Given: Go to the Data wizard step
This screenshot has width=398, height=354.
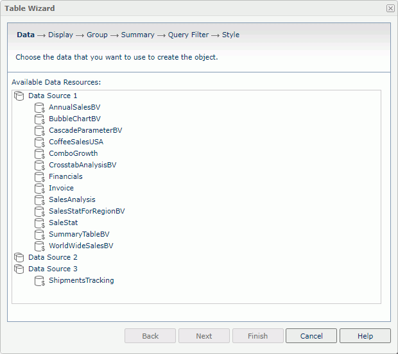Looking at the screenshot, I should click(x=26, y=35).
